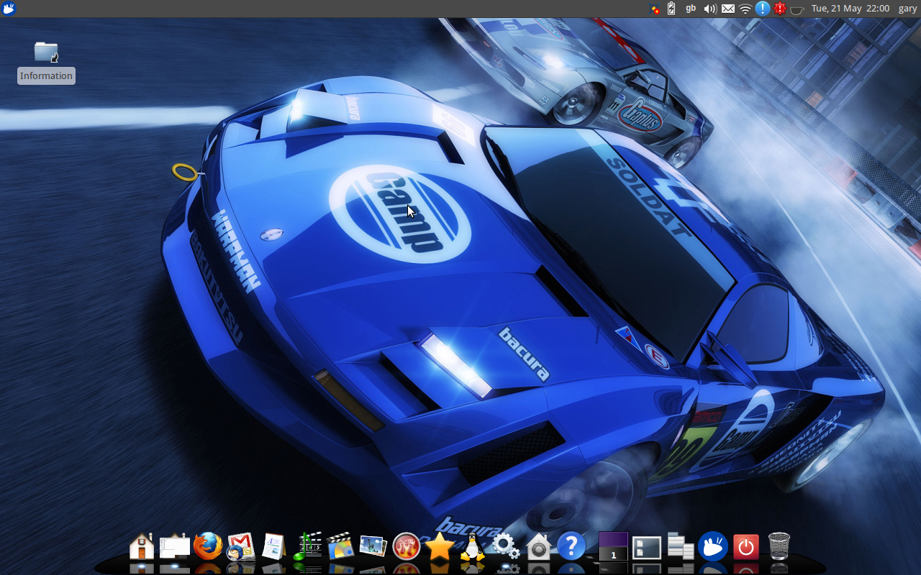This screenshot has height=575, width=921.
Task: Click the blue Xfce mouse dock icon
Action: coord(713,546)
